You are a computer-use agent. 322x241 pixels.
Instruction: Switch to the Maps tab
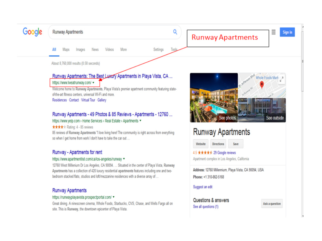[x=66, y=49]
